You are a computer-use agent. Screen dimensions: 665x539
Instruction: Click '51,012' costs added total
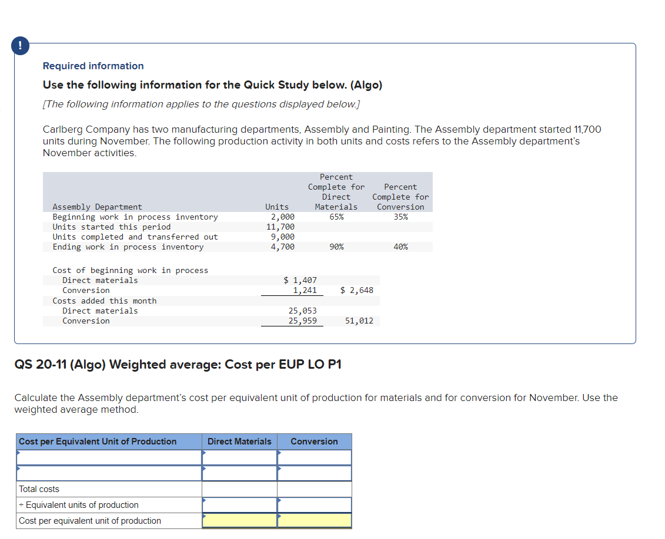tap(359, 321)
